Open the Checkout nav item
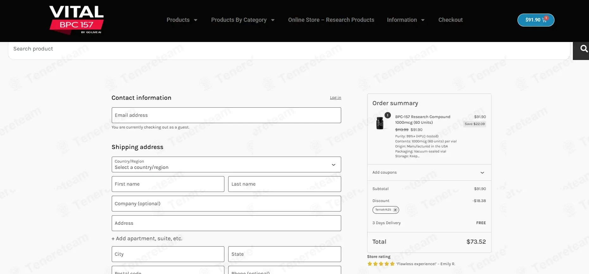Image resolution: width=589 pixels, height=274 pixels. pyautogui.click(x=450, y=20)
